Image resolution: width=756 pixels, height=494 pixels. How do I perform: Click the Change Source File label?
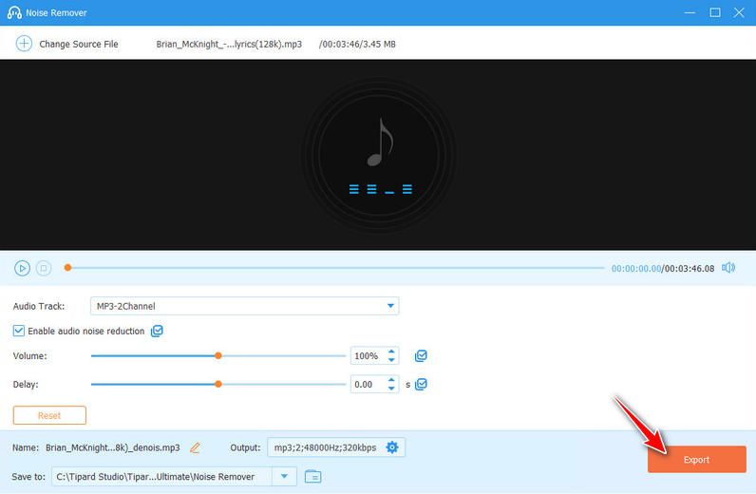[x=79, y=44]
